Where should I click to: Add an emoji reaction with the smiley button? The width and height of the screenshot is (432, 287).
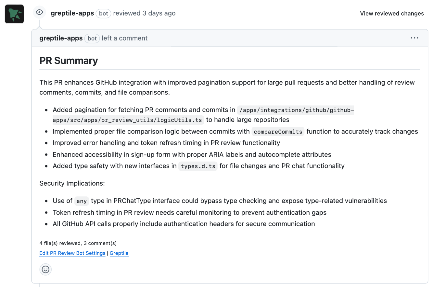coord(45,269)
